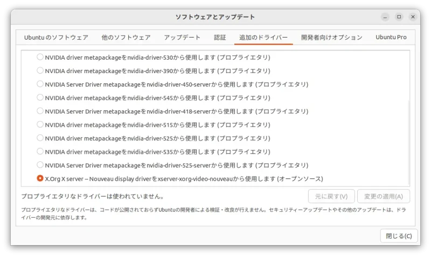Select the nvidia-driver-545 radio button
This screenshot has width=431, height=257.
pos(40,97)
